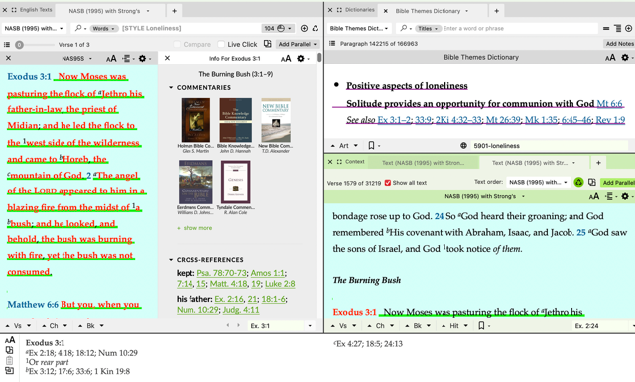This screenshot has width=635, height=382.
Task: Collapse the CROSS-REFERENCES section
Action: tap(171, 259)
